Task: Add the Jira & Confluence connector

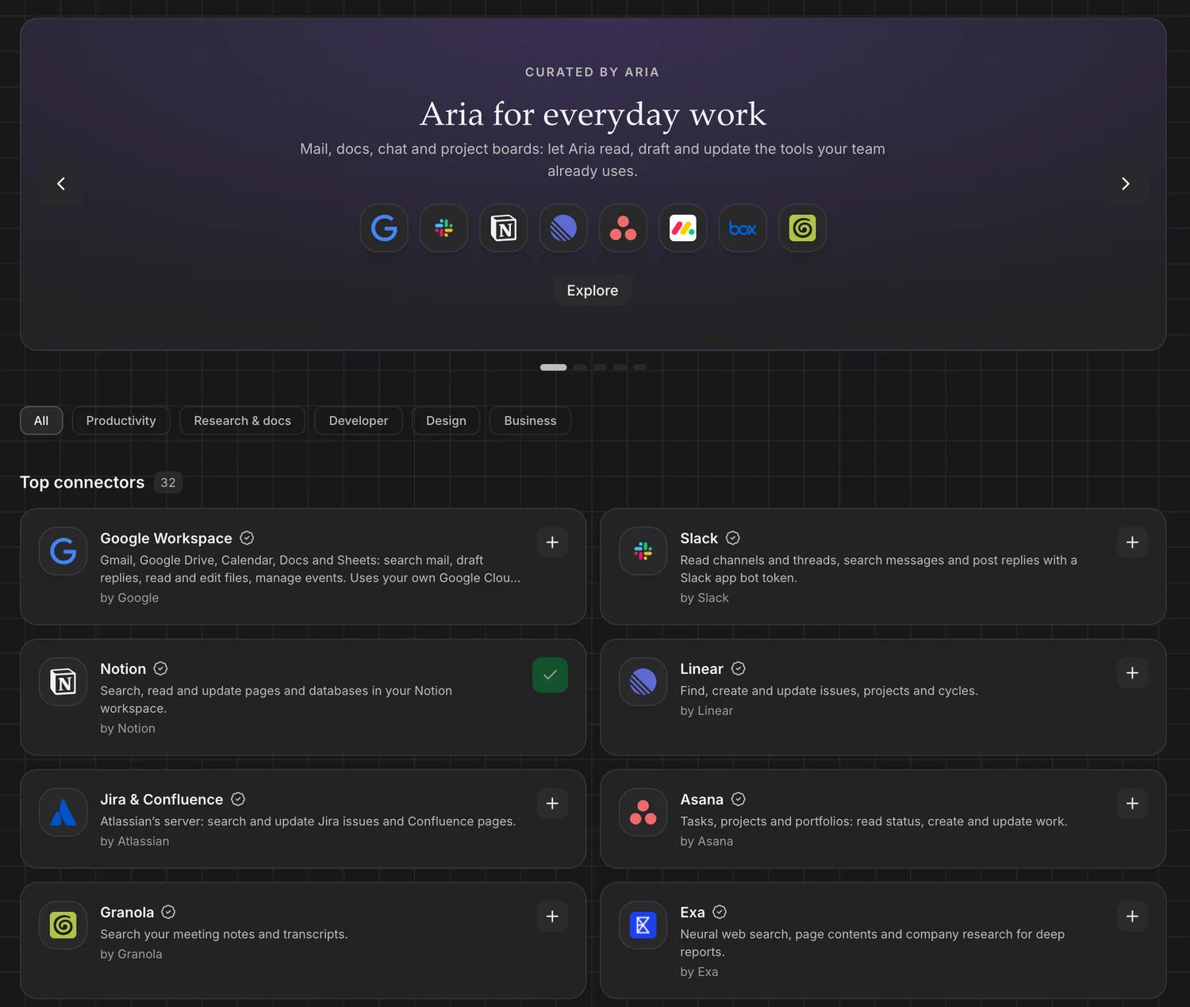Action: 552,803
